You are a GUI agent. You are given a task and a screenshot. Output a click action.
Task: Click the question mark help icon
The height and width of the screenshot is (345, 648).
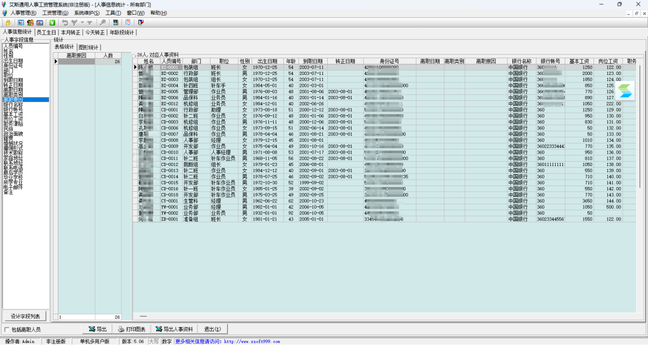tap(128, 23)
